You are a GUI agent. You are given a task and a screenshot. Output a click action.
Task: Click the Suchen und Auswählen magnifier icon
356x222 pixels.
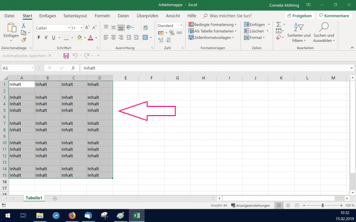click(324, 28)
